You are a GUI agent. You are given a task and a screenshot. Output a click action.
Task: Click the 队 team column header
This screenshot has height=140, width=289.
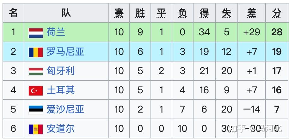point(66,13)
